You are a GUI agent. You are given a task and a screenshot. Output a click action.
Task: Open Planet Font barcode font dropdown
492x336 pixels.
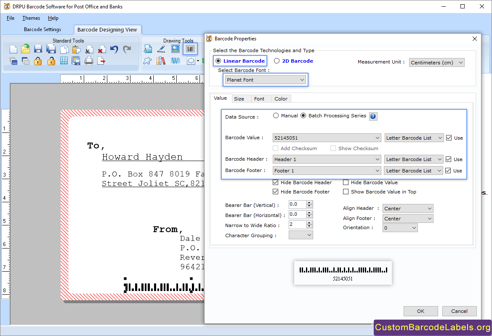tap(266, 80)
